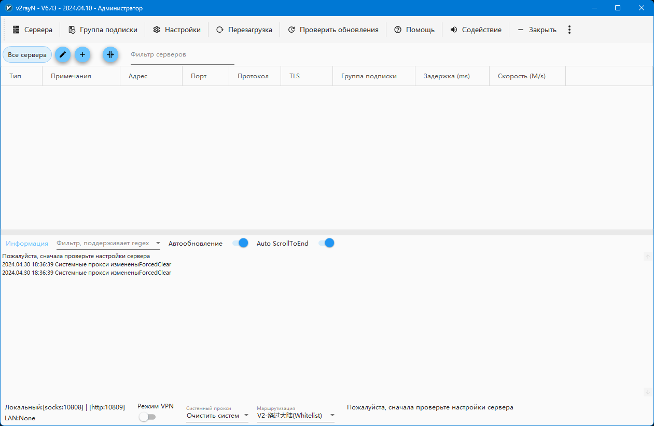Click the question-mark icon beside Помощь
654x426 pixels.
tap(398, 30)
